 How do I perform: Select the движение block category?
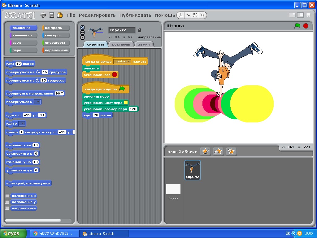[x=24, y=28]
